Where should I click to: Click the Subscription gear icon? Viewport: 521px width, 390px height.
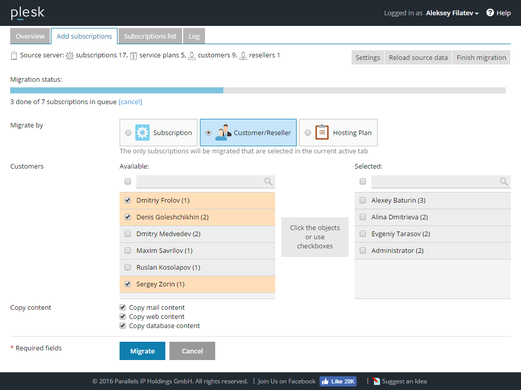tap(142, 133)
